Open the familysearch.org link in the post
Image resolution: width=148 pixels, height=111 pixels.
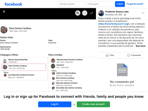(114, 24)
